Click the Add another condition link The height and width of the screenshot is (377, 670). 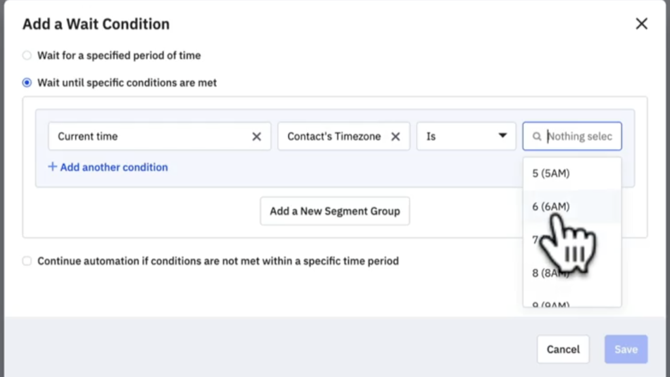[x=114, y=167]
